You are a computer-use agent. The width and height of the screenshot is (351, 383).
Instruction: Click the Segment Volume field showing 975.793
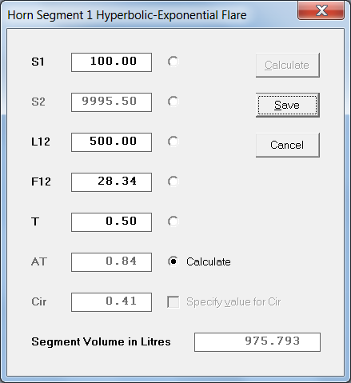257,342
